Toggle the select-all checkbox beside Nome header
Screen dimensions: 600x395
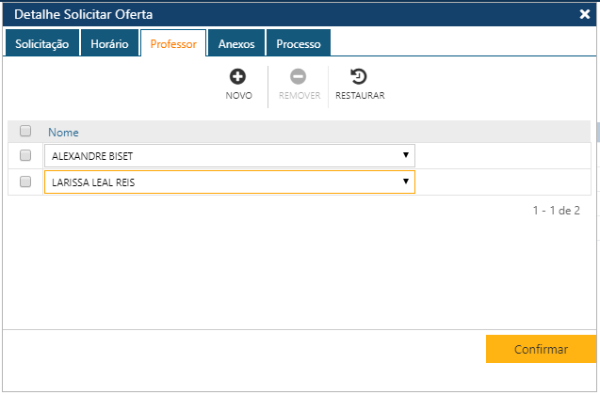pos(26,132)
